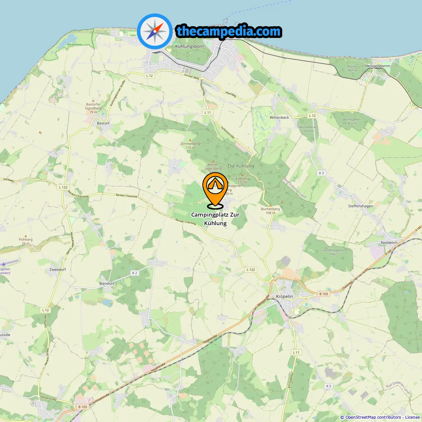Image resolution: width=422 pixels, height=422 pixels.
Task: Click the B 105 road shield near Kröpelin
Action: coord(324,294)
